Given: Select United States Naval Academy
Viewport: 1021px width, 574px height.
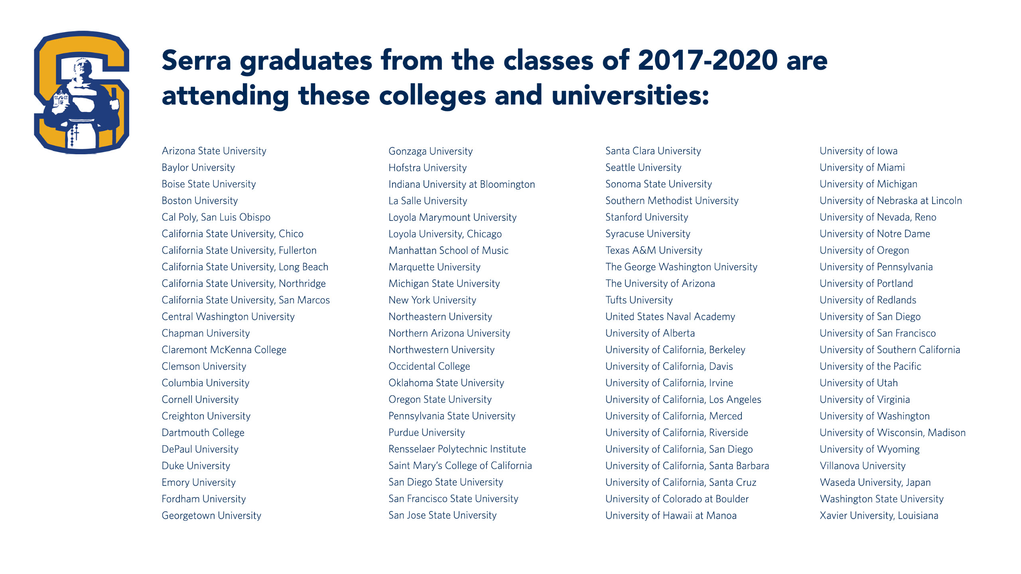Looking at the screenshot, I should 670,317.
